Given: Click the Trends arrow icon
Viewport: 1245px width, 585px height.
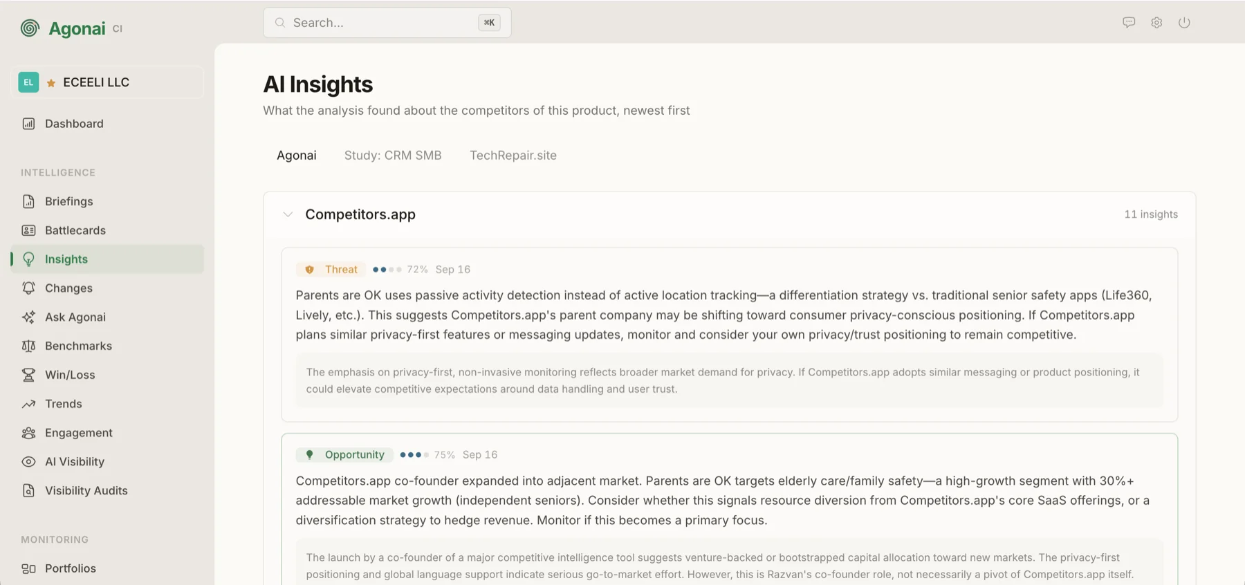Looking at the screenshot, I should tap(28, 404).
